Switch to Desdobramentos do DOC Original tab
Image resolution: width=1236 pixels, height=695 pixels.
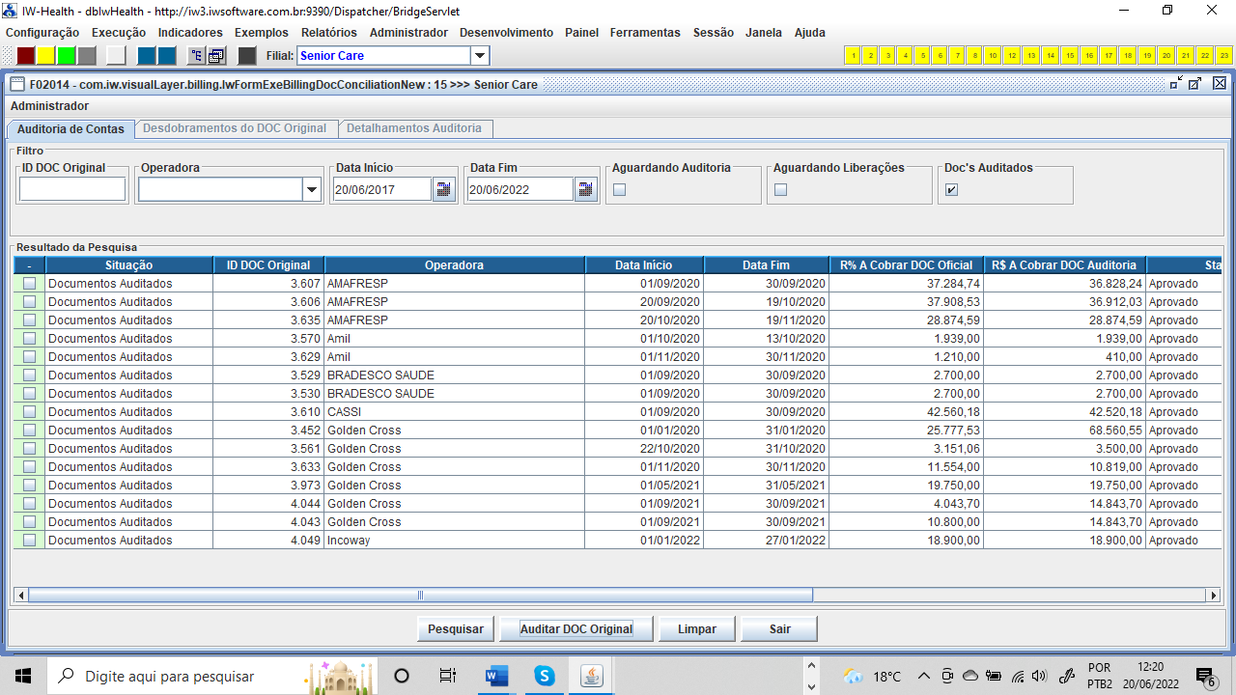pos(235,128)
